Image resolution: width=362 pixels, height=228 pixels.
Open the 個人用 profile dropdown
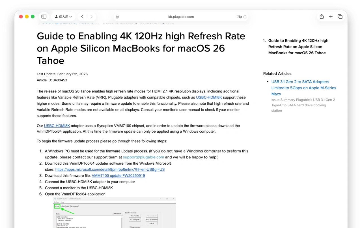tap(63, 17)
